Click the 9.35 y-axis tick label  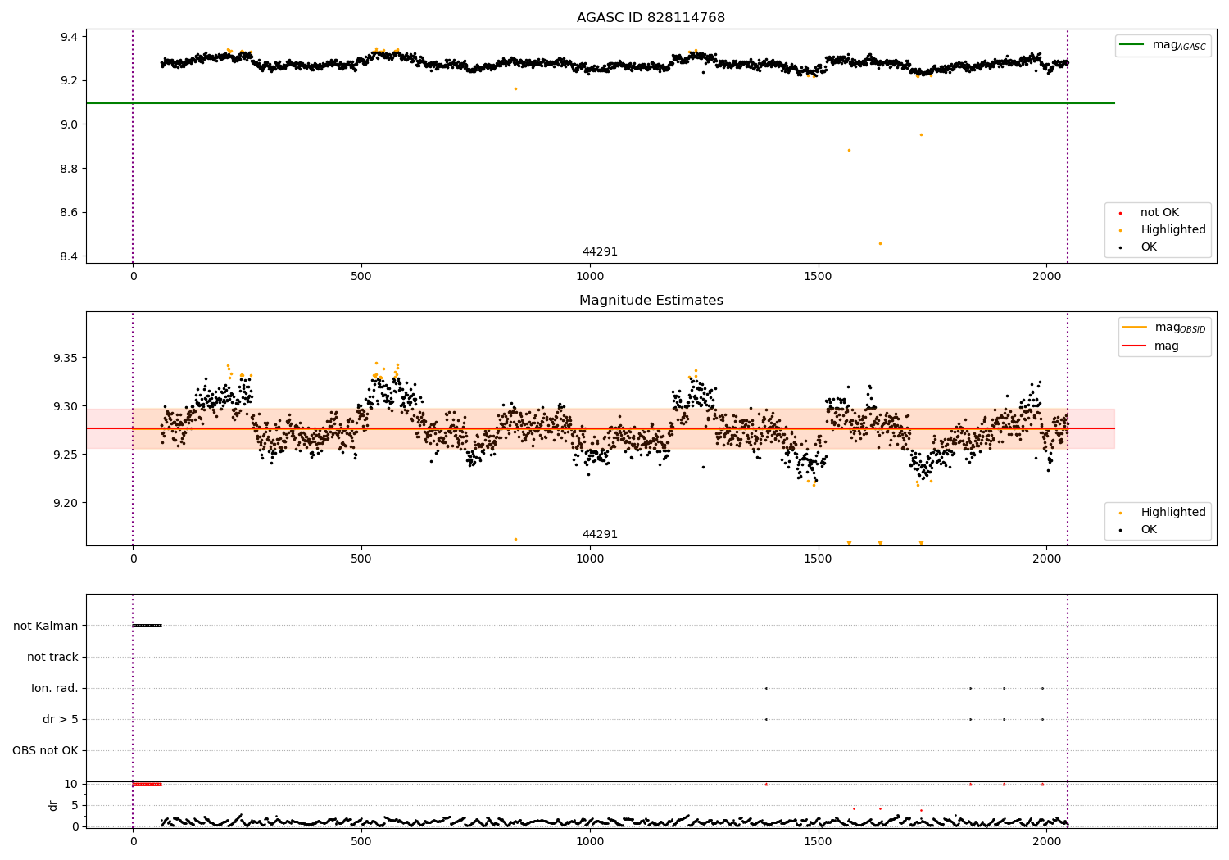(66, 359)
